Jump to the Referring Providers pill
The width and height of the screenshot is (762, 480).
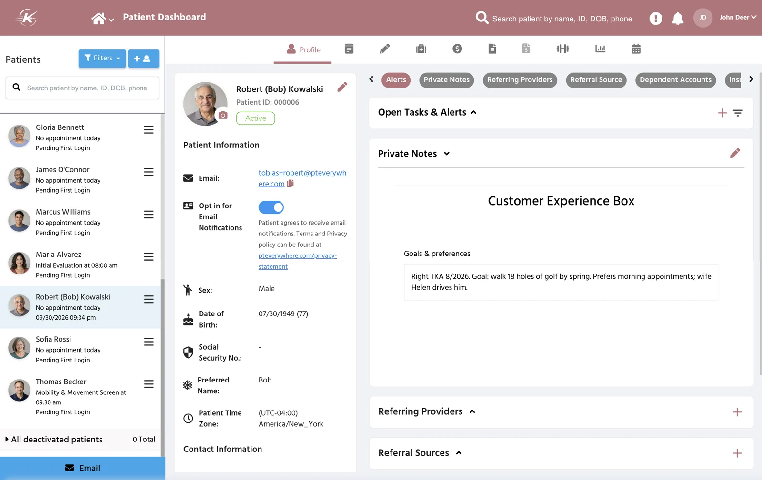(x=520, y=80)
